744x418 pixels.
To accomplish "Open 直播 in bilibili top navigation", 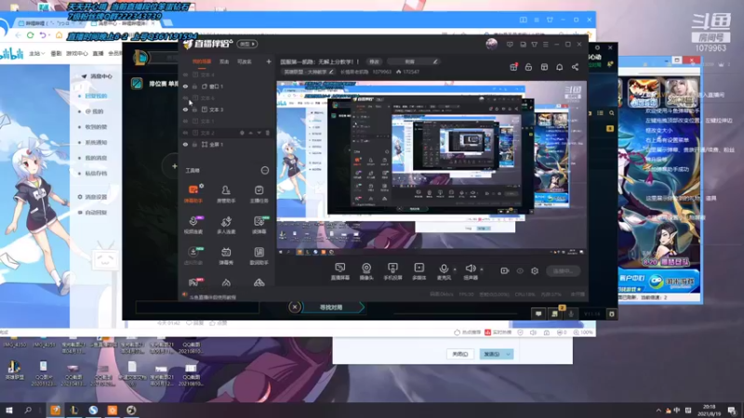I will pos(98,54).
